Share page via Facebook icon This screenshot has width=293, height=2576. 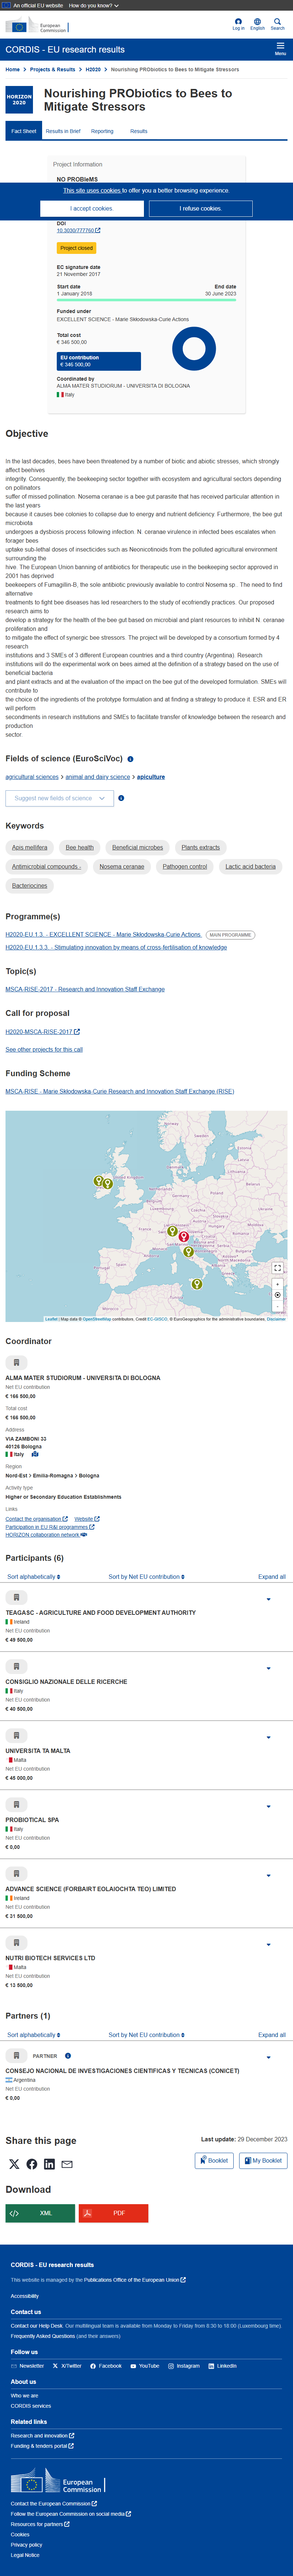tap(32, 2164)
